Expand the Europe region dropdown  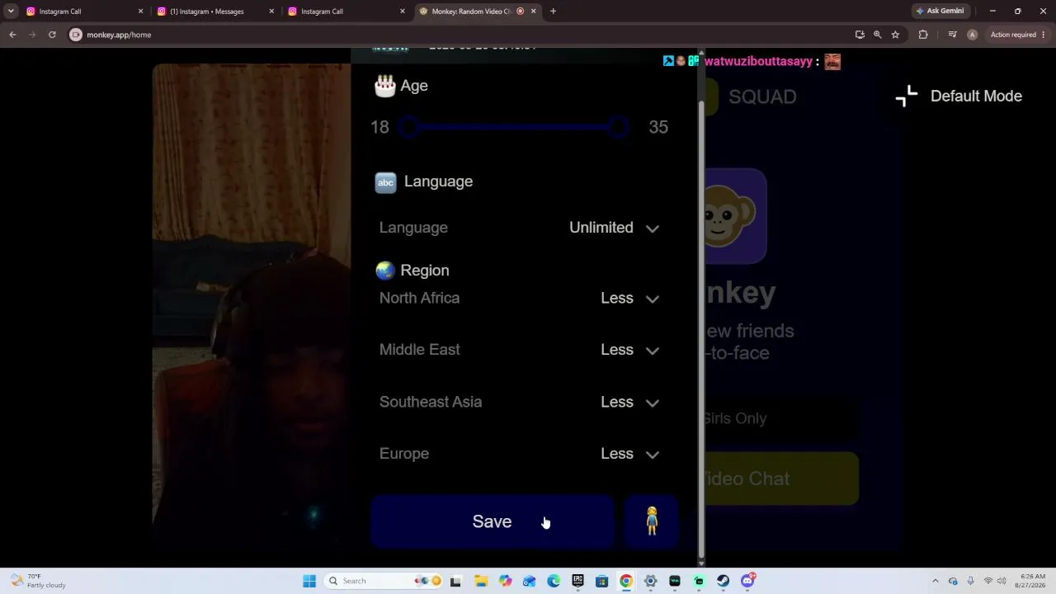click(x=630, y=454)
